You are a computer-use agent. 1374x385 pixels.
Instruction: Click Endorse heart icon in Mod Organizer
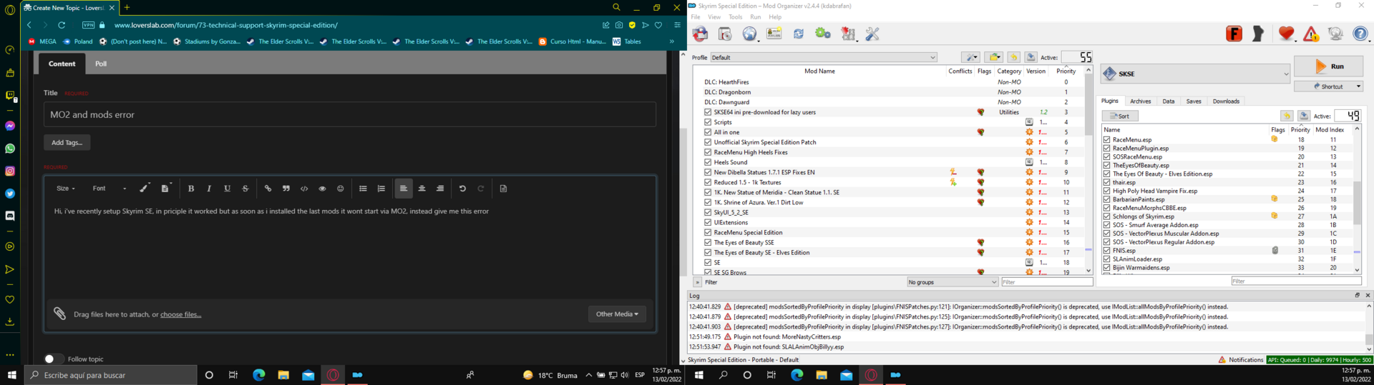pos(1287,34)
